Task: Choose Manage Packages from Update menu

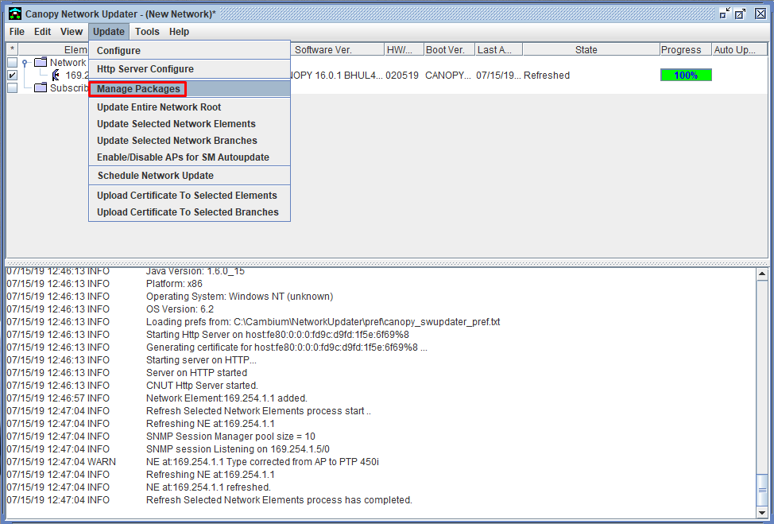Action: click(138, 89)
